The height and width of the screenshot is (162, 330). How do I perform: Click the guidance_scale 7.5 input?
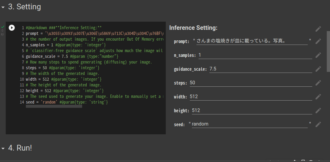pyautogui.click(x=261, y=69)
